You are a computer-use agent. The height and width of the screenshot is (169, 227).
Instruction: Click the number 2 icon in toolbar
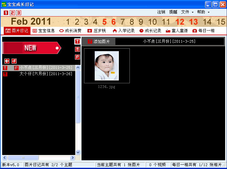[12, 13]
